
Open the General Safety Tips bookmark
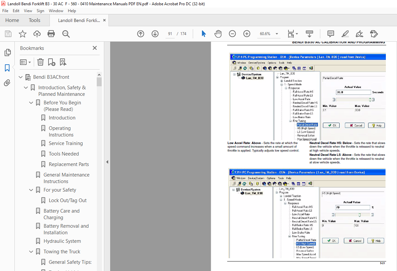tap(70, 262)
